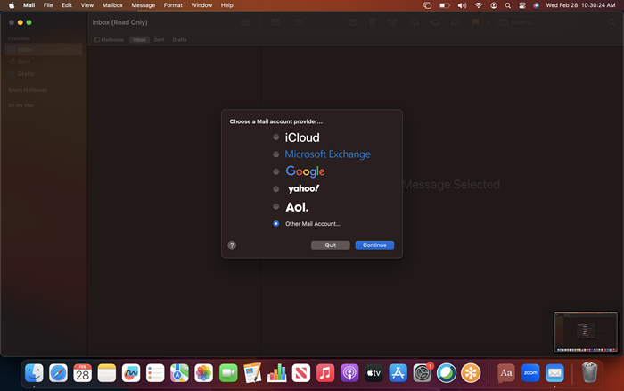Click the Sent tab in favorites bar
This screenshot has width=624, height=391.
(x=160, y=40)
